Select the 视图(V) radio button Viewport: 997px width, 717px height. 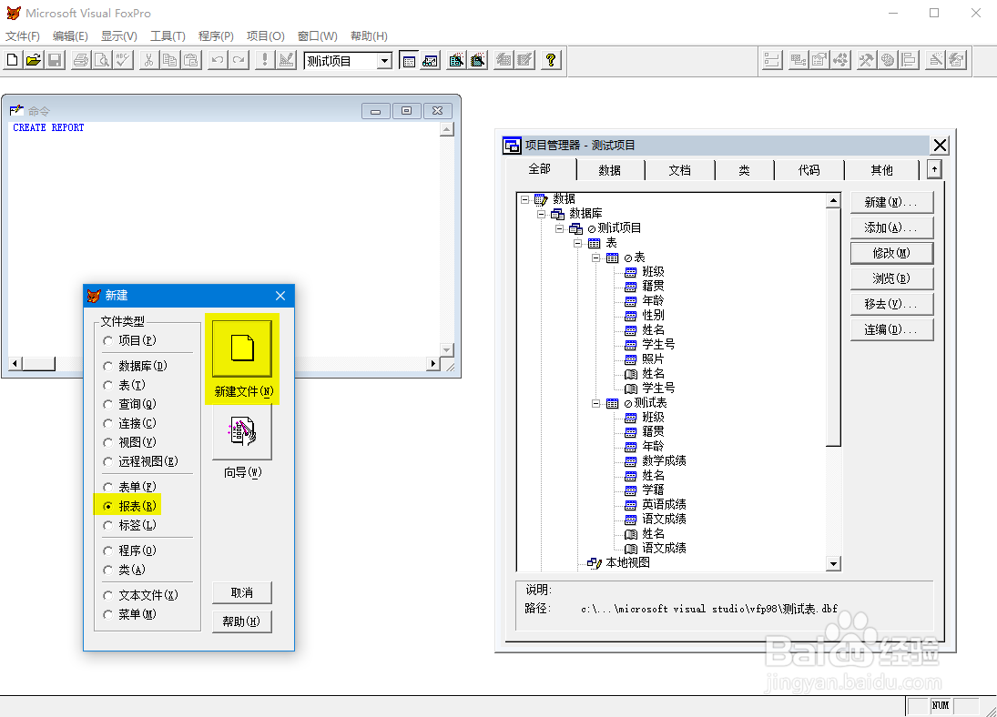point(107,442)
